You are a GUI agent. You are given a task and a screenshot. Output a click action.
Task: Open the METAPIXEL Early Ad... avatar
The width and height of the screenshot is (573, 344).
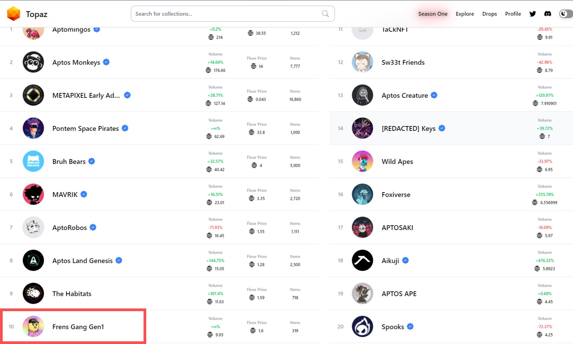(33, 95)
